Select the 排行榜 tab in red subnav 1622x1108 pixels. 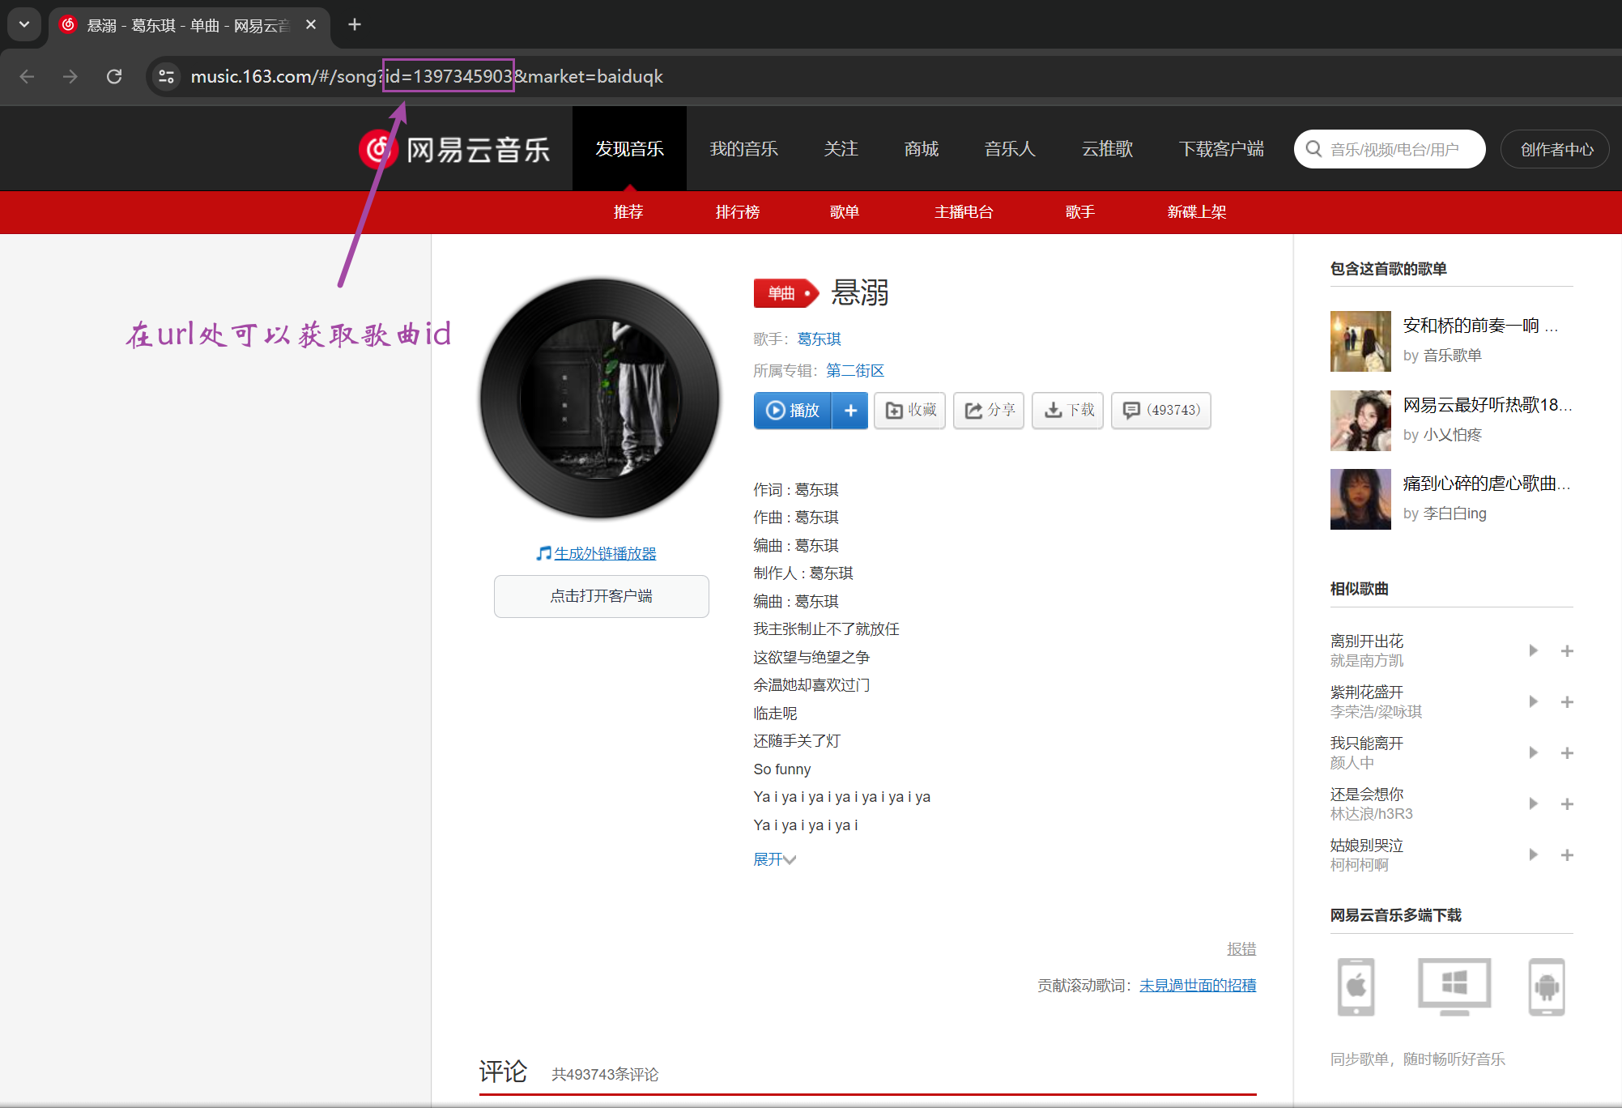(737, 212)
